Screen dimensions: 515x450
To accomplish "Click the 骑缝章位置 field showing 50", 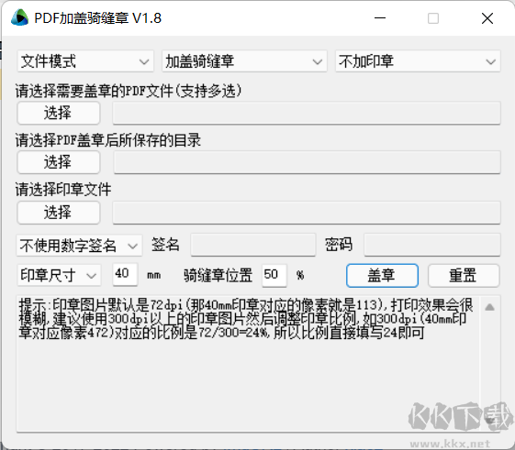I will click(274, 276).
